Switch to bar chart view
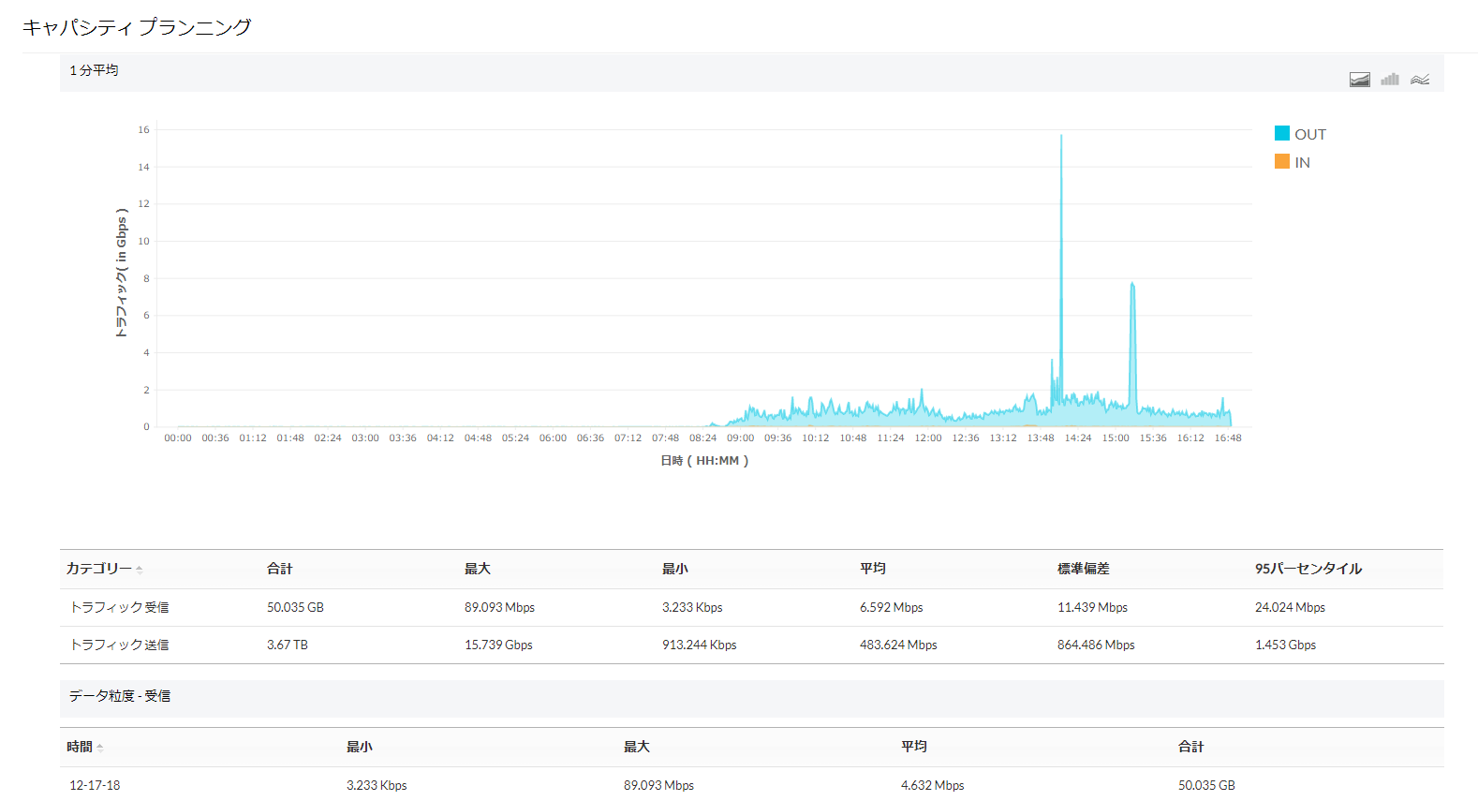 click(1390, 80)
